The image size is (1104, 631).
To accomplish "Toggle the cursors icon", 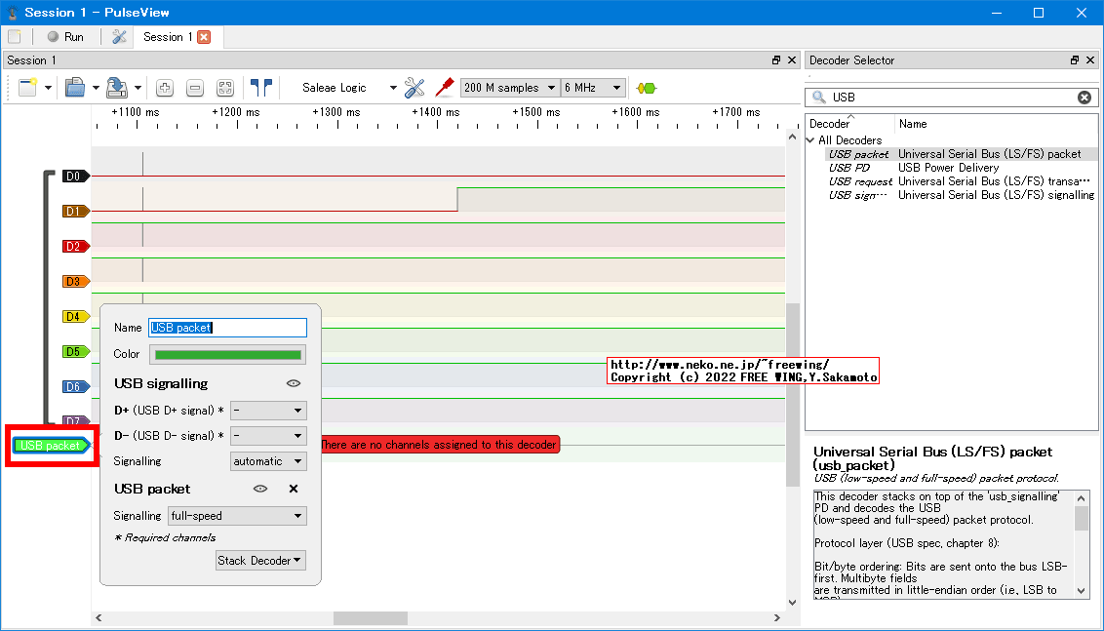I will click(261, 88).
